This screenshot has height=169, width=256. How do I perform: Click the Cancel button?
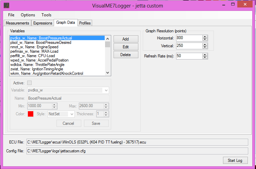pos(69,123)
